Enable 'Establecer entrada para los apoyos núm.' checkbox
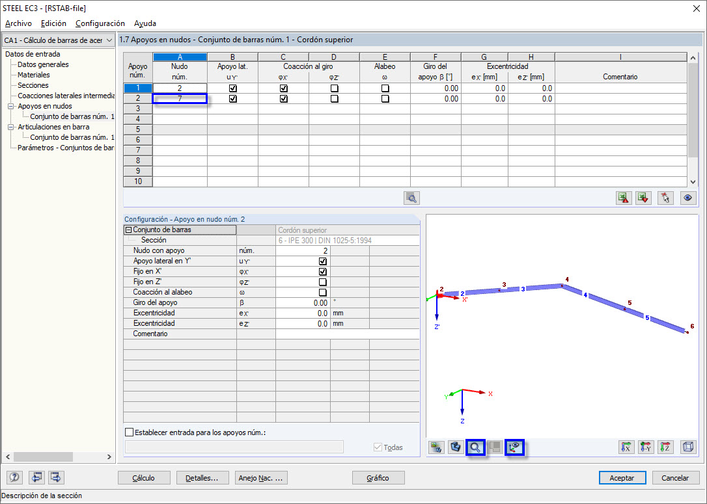Screen dimensions: 707x504 (x=130, y=432)
